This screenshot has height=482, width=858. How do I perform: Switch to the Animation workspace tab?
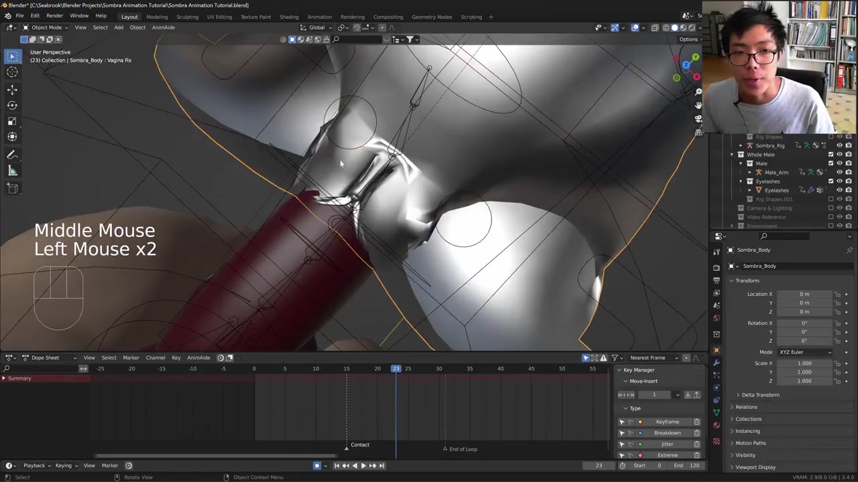click(x=319, y=17)
